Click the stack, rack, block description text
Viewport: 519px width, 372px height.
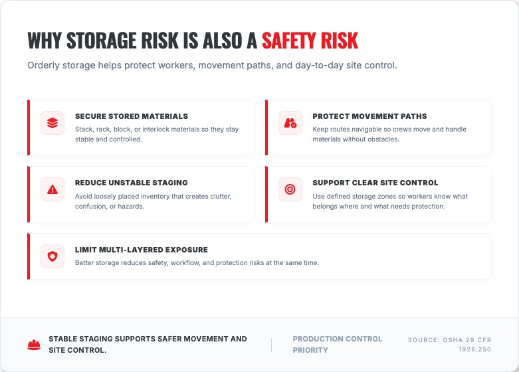[157, 134]
